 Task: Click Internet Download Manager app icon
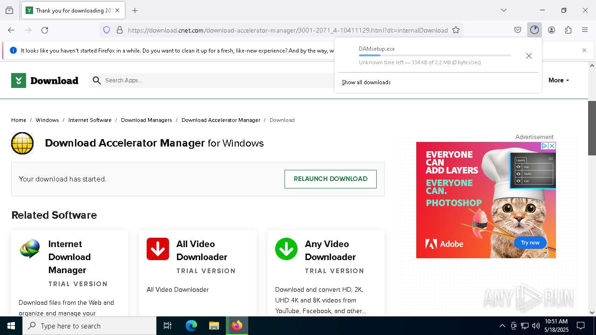(30, 249)
